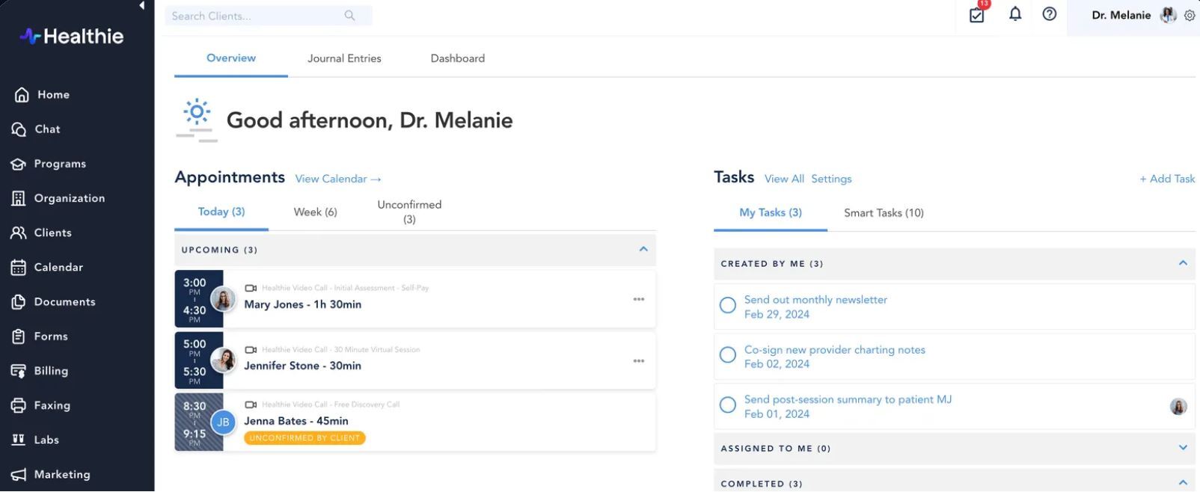Open notifications bell icon
This screenshot has width=1200, height=492.
1015,13
